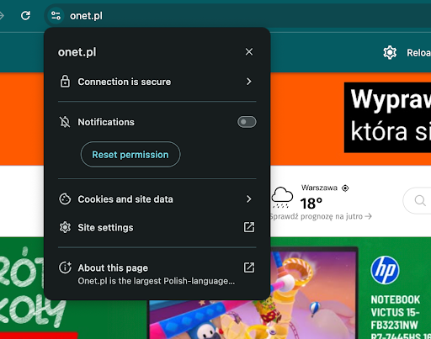The height and width of the screenshot is (339, 431).
Task: Click the muted bell Notifications icon
Action: pyautogui.click(x=65, y=122)
